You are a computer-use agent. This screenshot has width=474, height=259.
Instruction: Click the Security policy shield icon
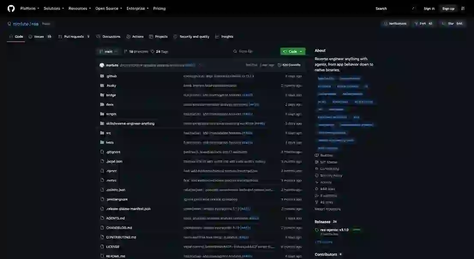(x=317, y=176)
